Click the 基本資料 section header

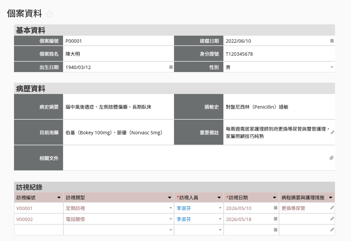174,30
